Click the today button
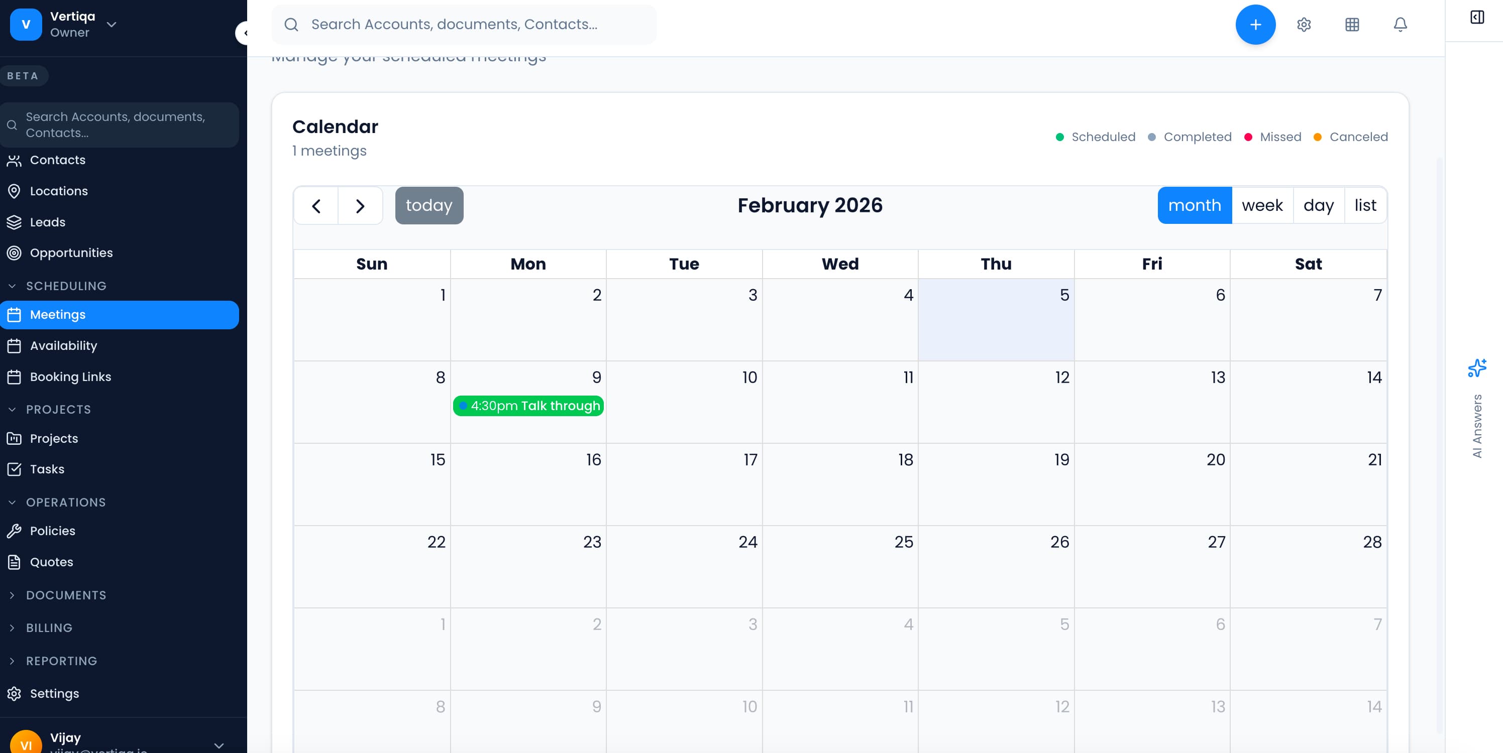 click(x=429, y=205)
